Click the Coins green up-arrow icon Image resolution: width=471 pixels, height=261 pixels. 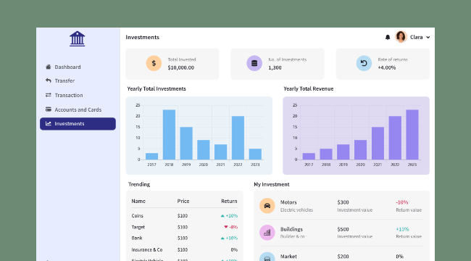point(222,216)
